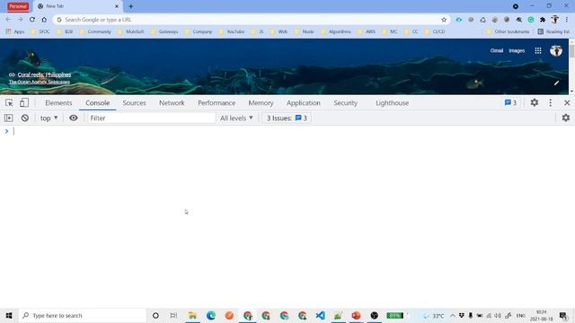The height and width of the screenshot is (323, 575).
Task: Open DevTools settings gear in tab bar
Action: tap(535, 103)
